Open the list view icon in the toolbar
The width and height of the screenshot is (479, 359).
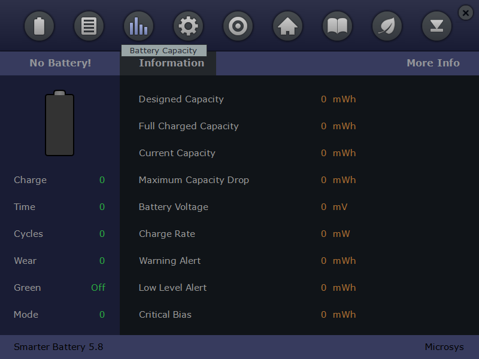tap(89, 26)
